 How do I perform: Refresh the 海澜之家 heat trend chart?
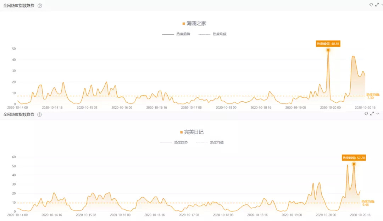pos(371,5)
